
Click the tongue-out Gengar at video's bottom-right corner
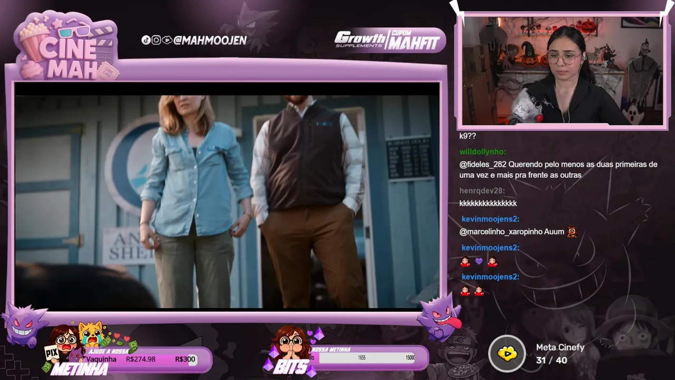tap(440, 318)
